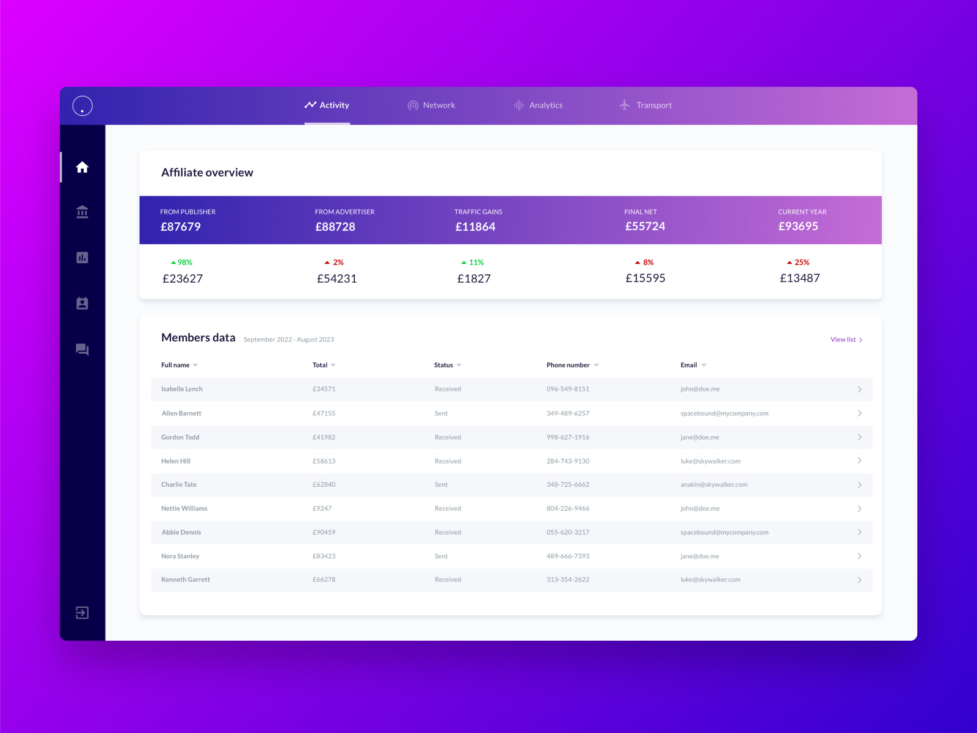Open the bank institution section in the sidebar

coord(81,212)
